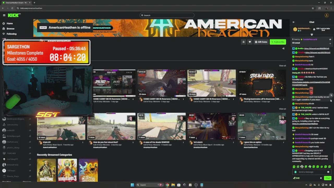Image resolution: width=334 pixels, height=188 pixels.
Task: Click the 'Send a message' chat input
Action: pos(312,172)
